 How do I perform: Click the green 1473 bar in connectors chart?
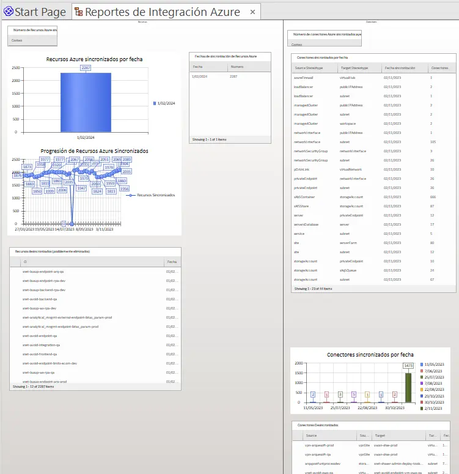click(x=408, y=388)
